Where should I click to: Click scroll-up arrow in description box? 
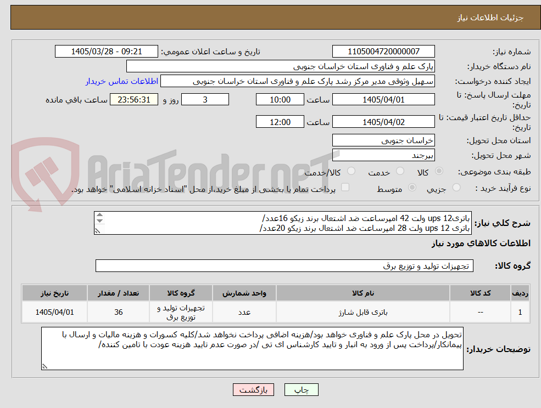pos(100,215)
